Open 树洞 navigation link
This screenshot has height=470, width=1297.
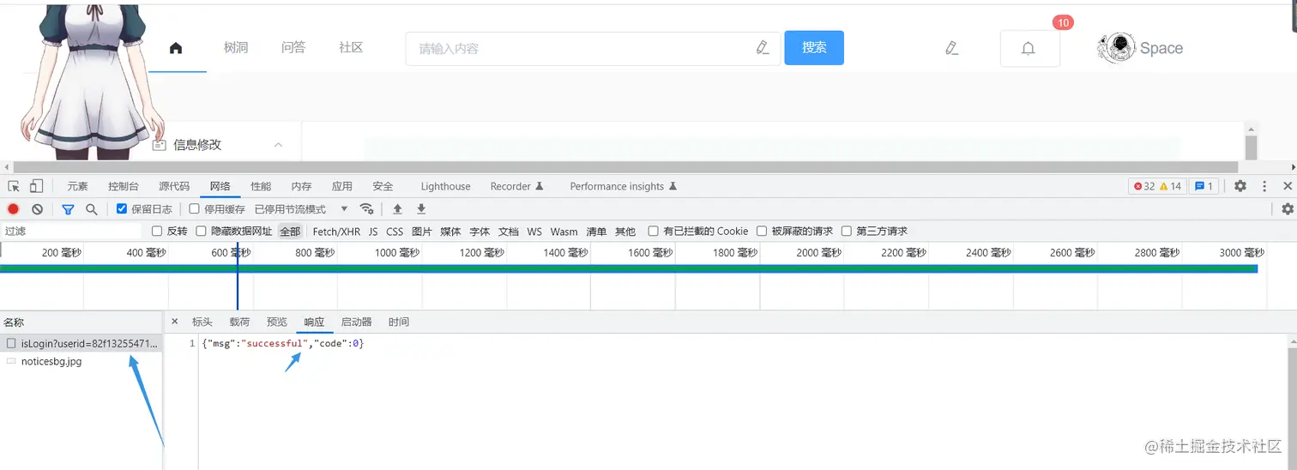(x=236, y=48)
